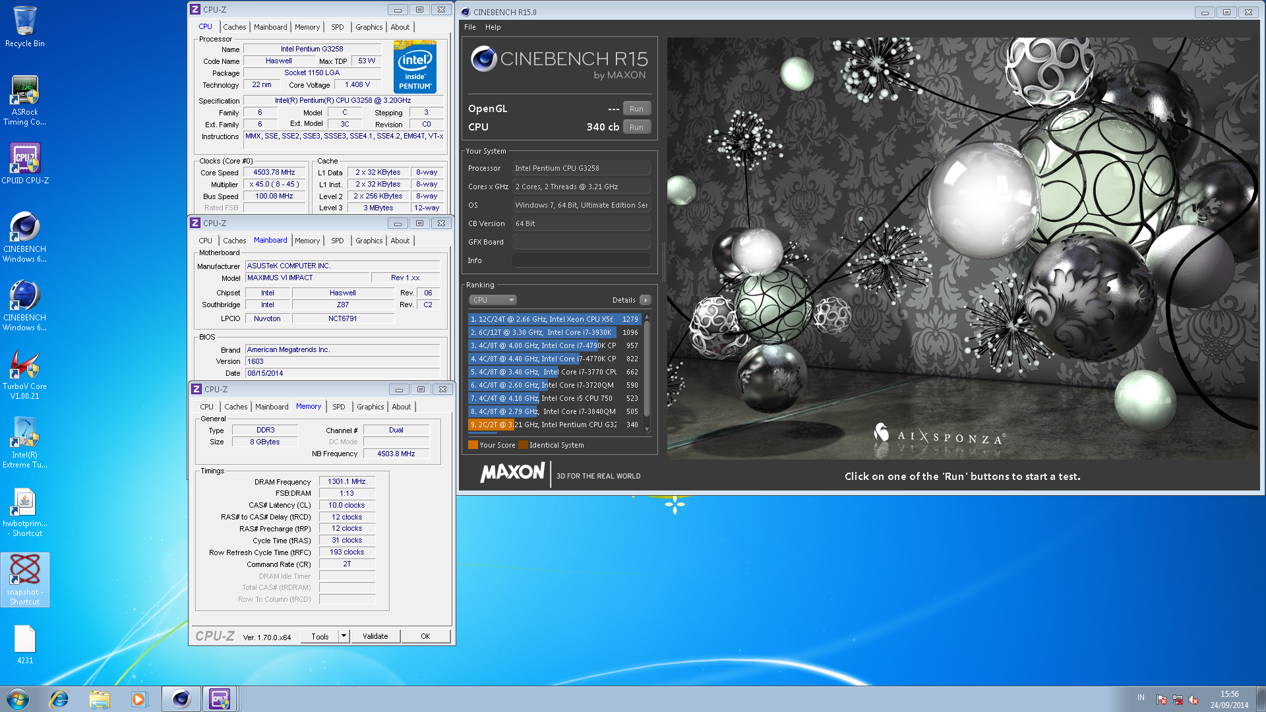Open Windows Explorer from taskbar
The height and width of the screenshot is (712, 1266).
click(x=100, y=699)
